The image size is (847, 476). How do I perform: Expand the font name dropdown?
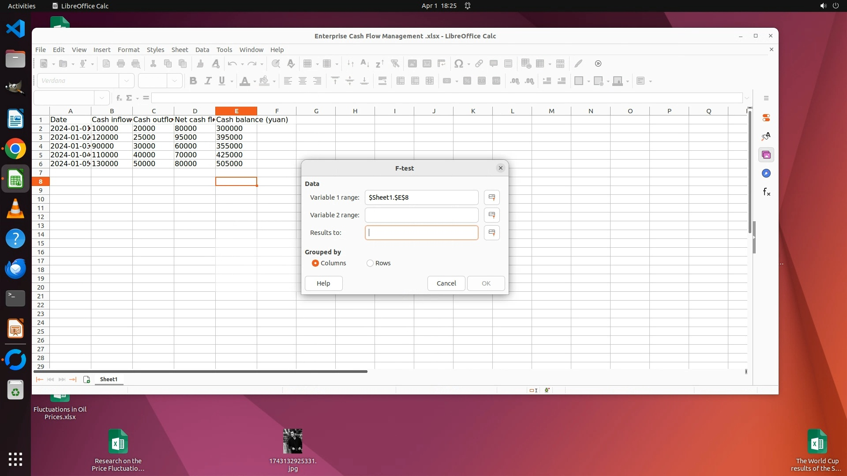coord(127,81)
